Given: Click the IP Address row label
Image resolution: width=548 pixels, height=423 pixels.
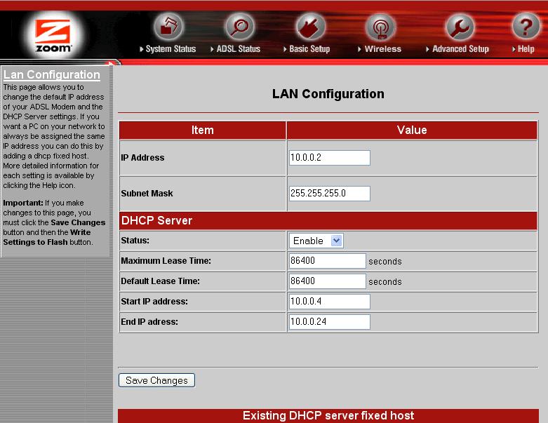Looking at the screenshot, I should pos(142,158).
